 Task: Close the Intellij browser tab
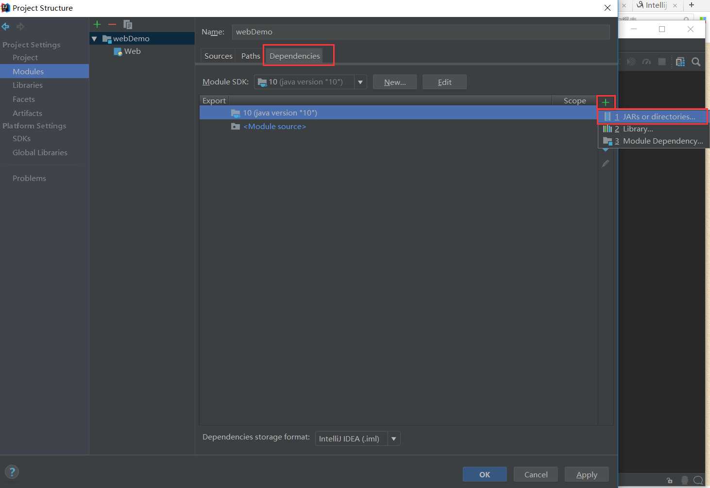click(675, 5)
